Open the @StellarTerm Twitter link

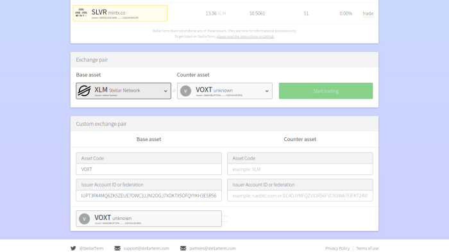point(91,248)
